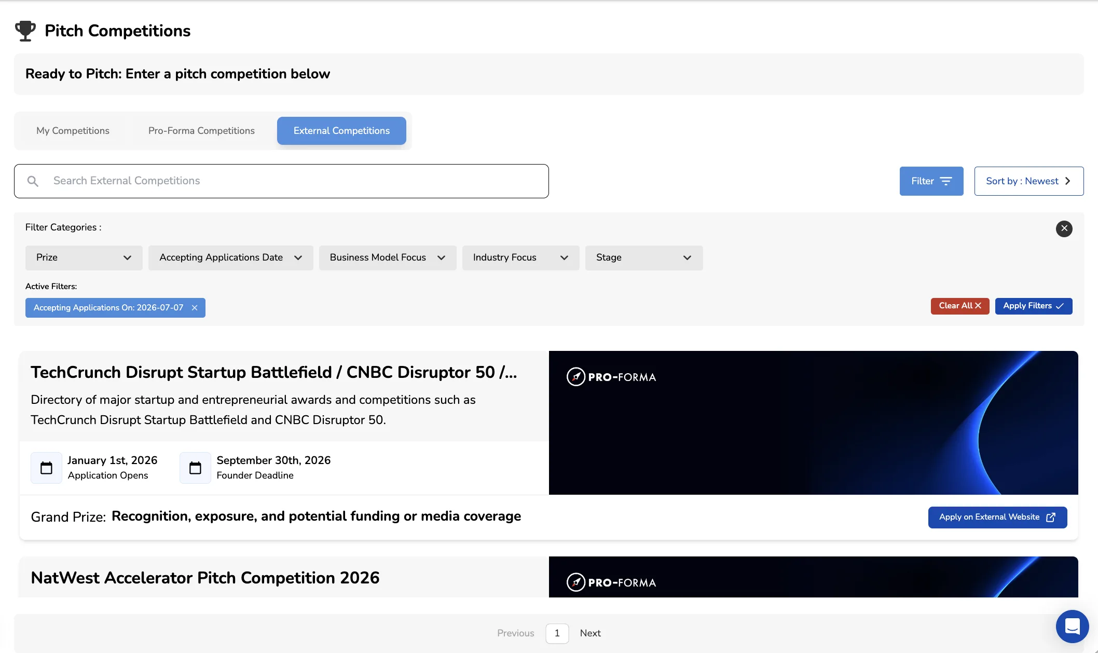Expand the Industry Focus dropdown
Viewport: 1098px width, 653px height.
point(520,257)
